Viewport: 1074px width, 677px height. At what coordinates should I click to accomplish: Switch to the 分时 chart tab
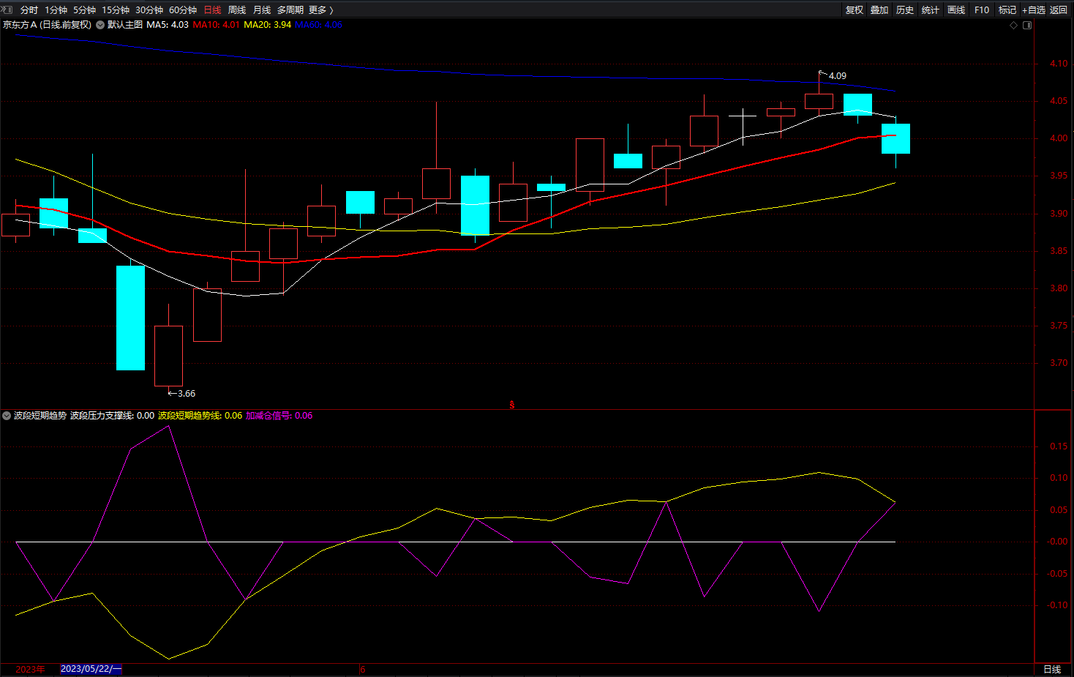pos(29,10)
